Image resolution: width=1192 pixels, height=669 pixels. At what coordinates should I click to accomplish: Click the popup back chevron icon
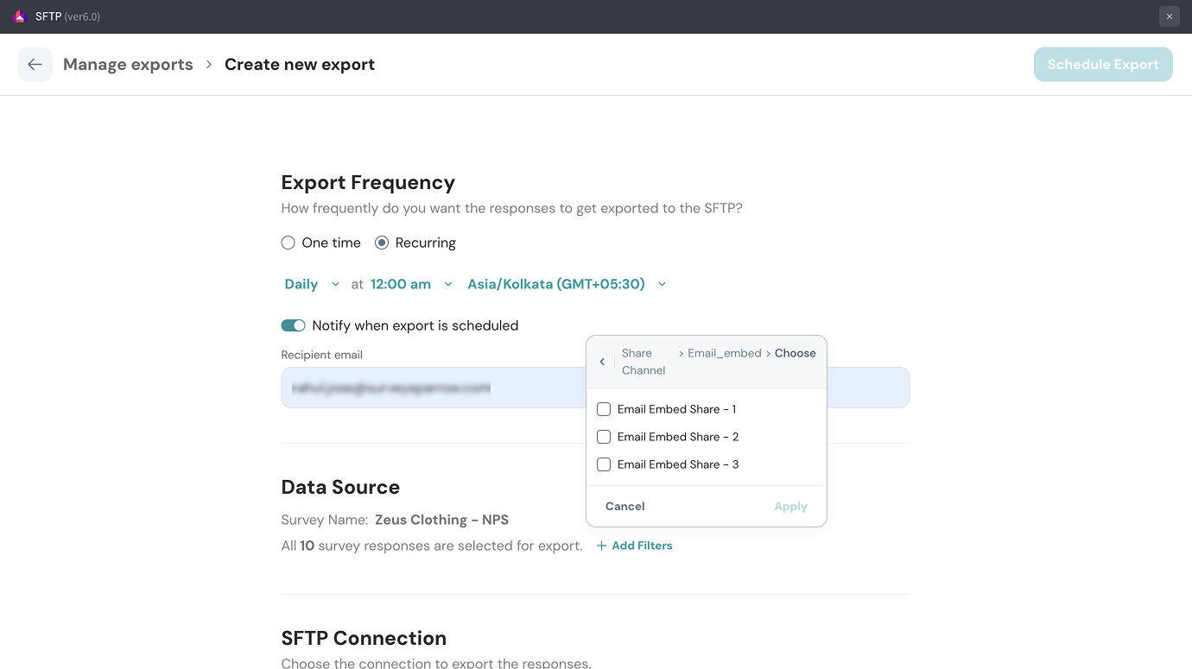tap(602, 362)
